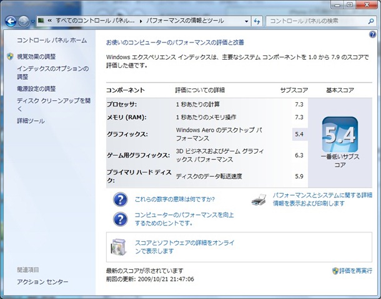Screen dimensions: 381x299
Task: Close the window with the X button
Action: pos(367,5)
